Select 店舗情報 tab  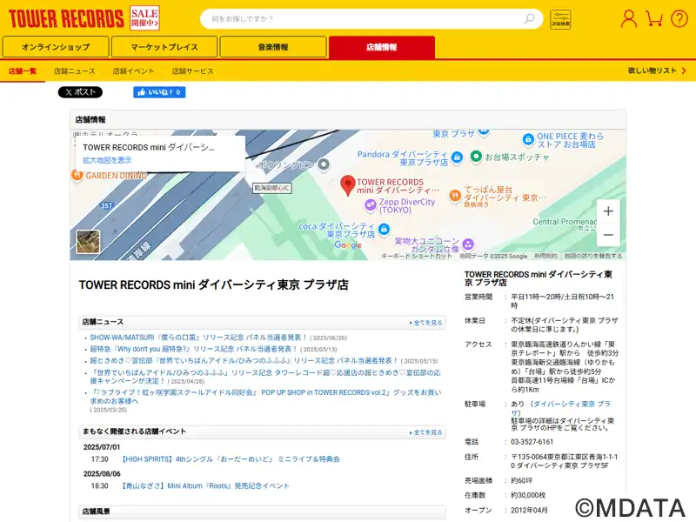click(x=382, y=47)
